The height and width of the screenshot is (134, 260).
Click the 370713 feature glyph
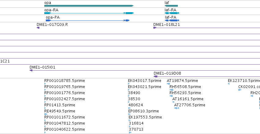click(x=130, y=132)
